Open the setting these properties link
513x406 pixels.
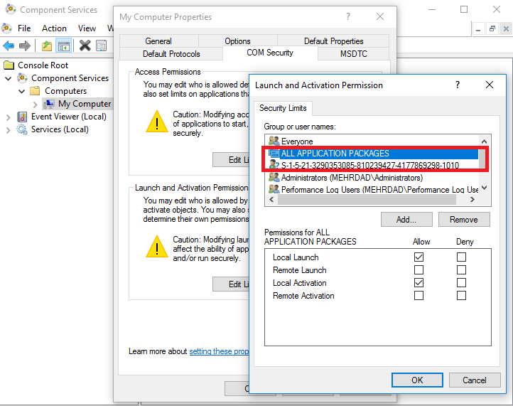(x=220, y=351)
